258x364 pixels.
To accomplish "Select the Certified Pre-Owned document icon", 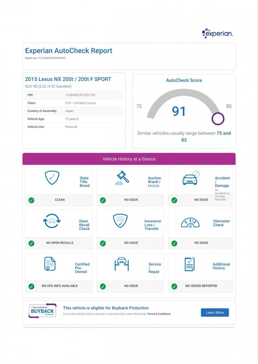I will [50, 264].
